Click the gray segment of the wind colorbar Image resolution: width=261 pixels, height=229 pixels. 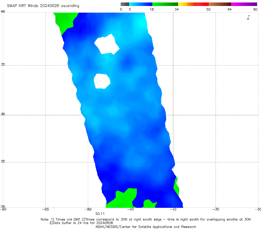pyautogui.click(x=125, y=4)
